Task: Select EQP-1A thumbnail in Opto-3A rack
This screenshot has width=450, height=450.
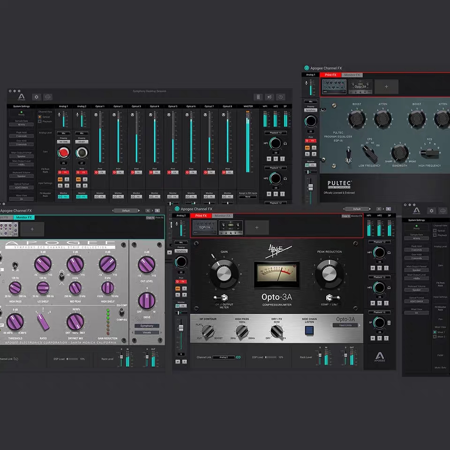Action: click(x=205, y=227)
